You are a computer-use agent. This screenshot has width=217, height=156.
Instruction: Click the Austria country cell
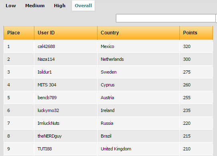(138, 98)
